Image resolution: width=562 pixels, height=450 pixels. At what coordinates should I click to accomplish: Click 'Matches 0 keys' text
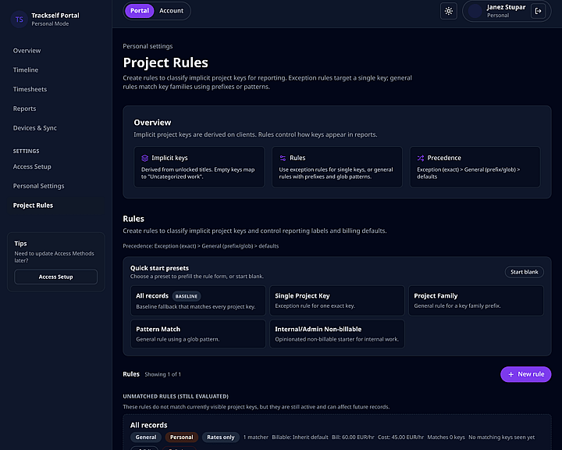[446, 437]
